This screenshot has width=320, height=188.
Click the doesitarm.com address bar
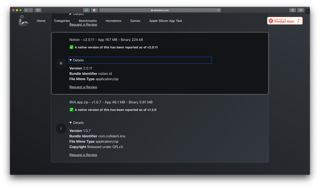click(x=160, y=10)
